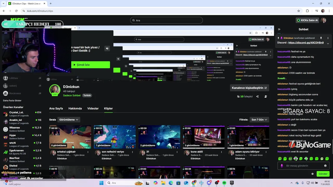Open RRaenee recommended channel
Viewport: 333px width, 187px height.
pyautogui.click(x=22, y=129)
